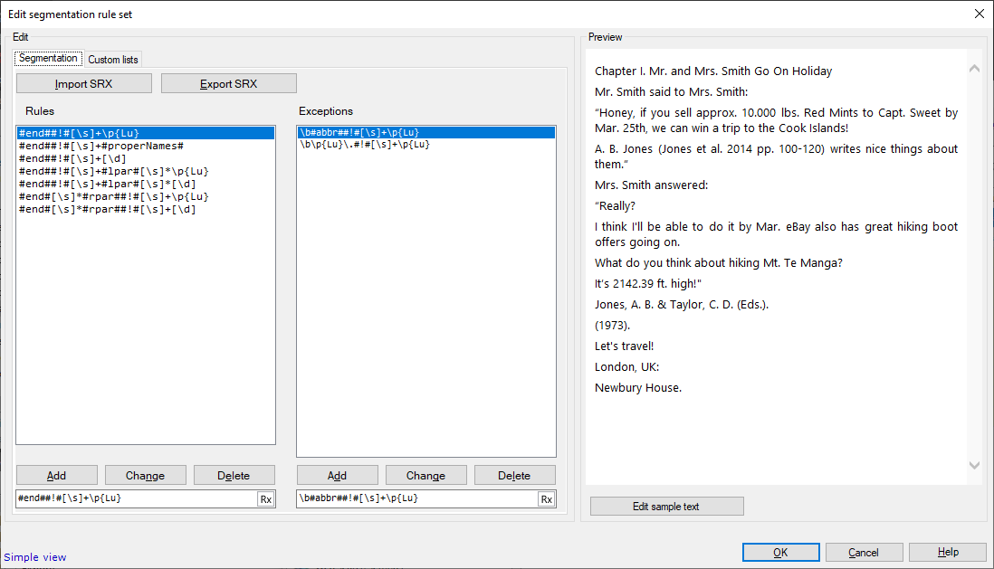This screenshot has height=569, width=994.
Task: Switch to the Custom lists tab
Action: [x=112, y=59]
